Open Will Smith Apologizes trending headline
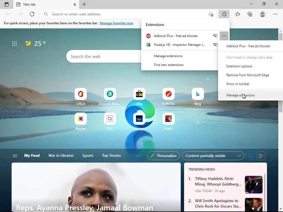Image resolution: width=283 pixels, height=212 pixels. [x=218, y=203]
